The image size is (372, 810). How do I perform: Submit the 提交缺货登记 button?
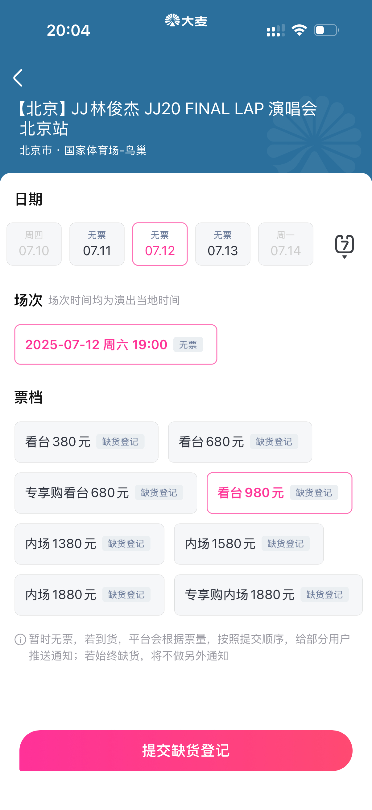[186, 750]
